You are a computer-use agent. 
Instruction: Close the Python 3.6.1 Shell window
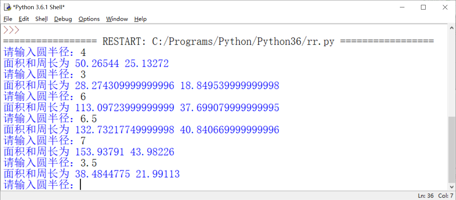tap(445, 7)
